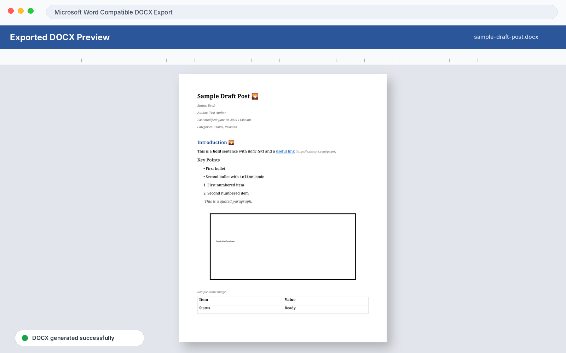Viewport: 566px width, 353px height.
Task: Click the Key Points subheading
Action: pos(208,160)
